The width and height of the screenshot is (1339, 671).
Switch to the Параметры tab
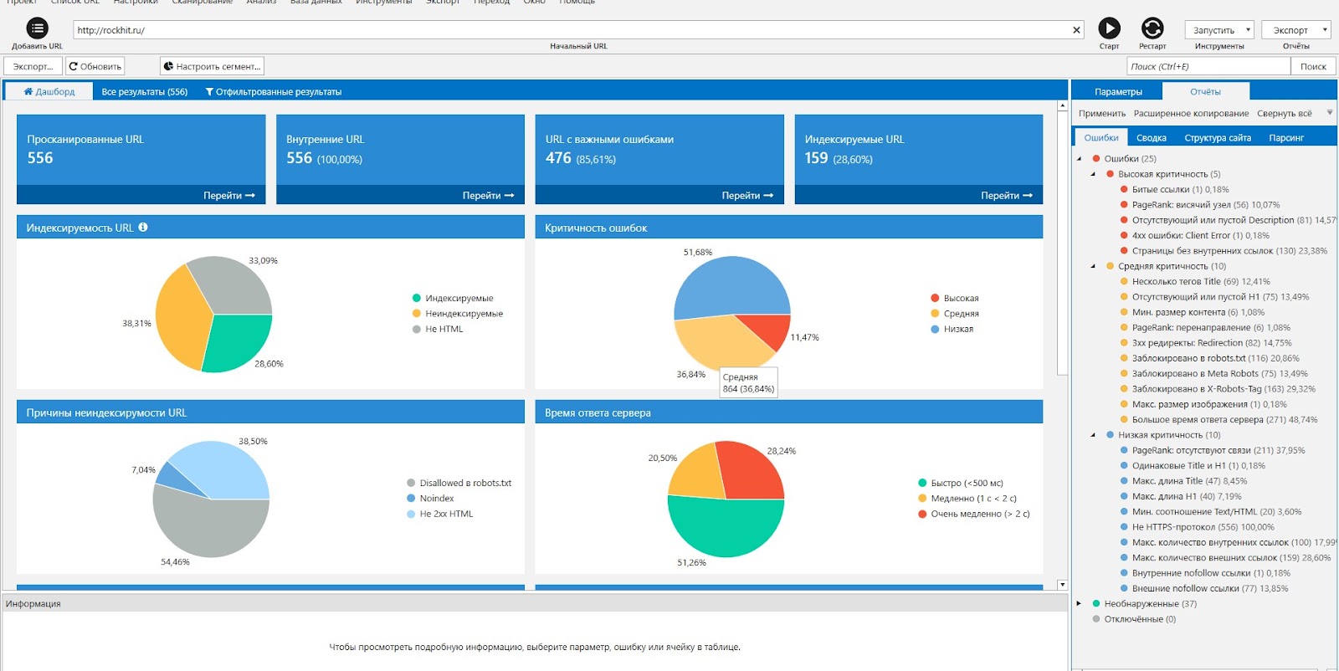tap(1118, 92)
